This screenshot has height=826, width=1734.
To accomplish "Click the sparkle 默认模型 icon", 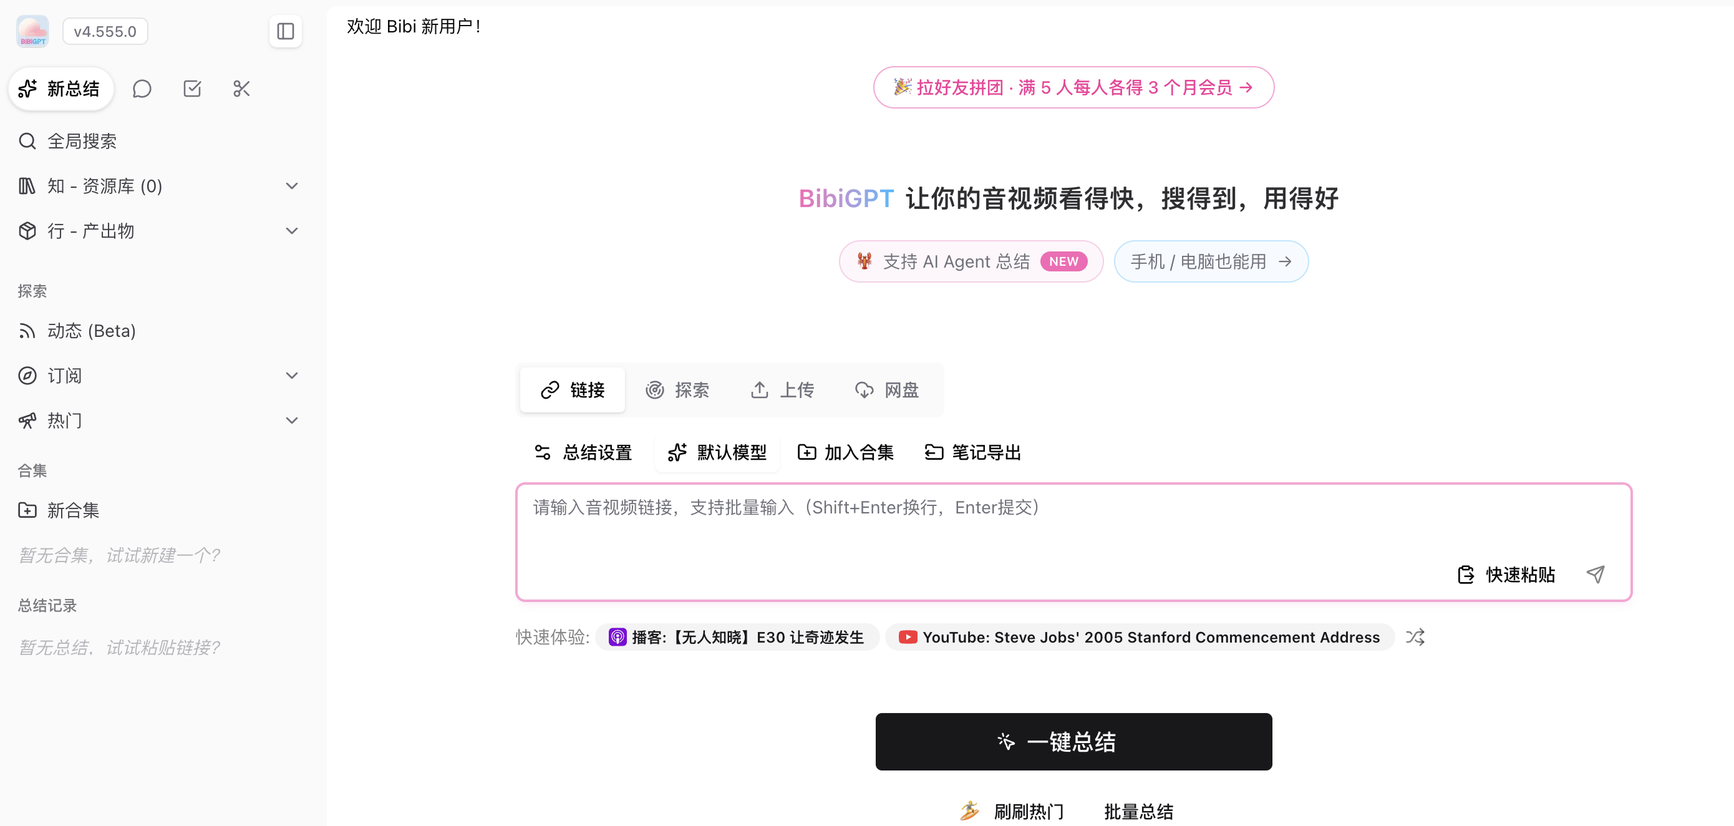I will [x=677, y=452].
